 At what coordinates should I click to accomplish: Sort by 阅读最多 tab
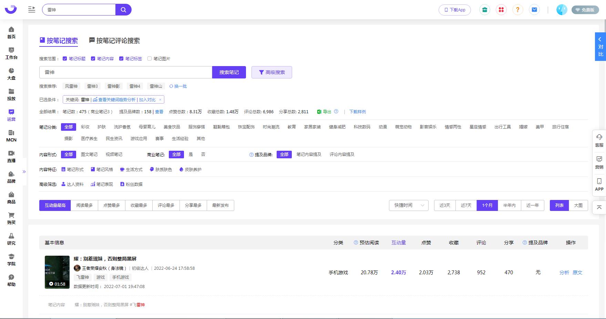84,205
